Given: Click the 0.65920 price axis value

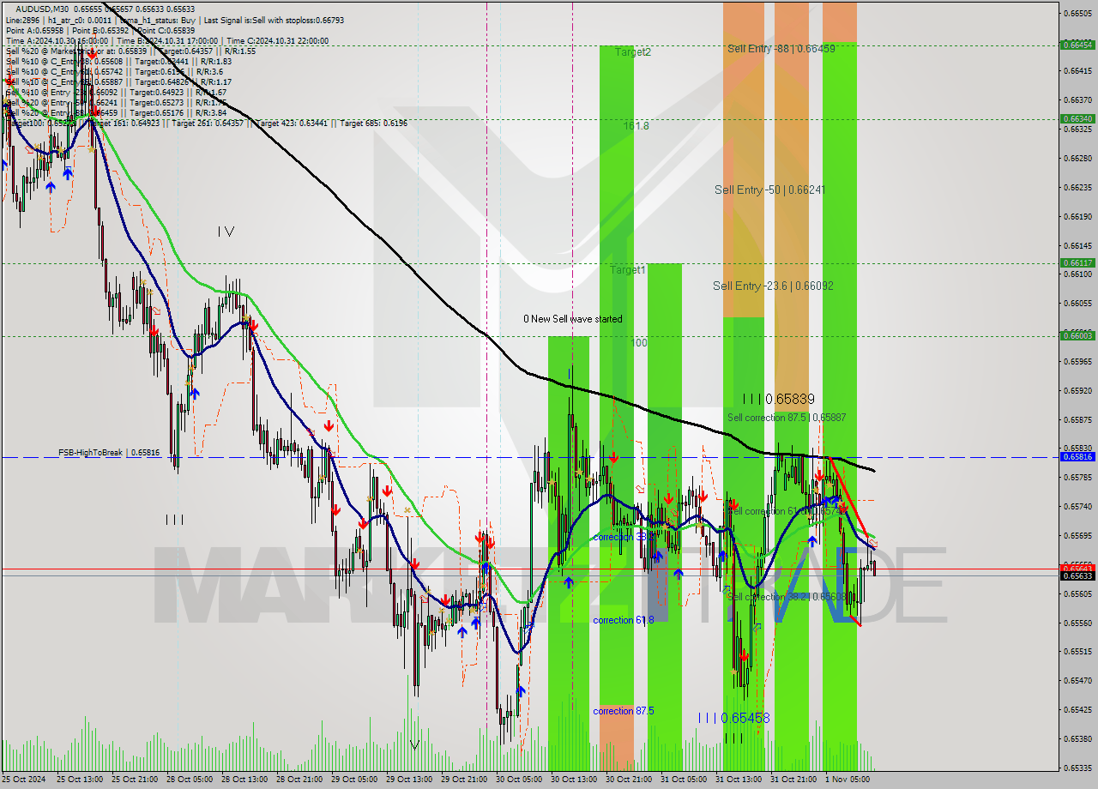Looking at the screenshot, I should 1078,390.
